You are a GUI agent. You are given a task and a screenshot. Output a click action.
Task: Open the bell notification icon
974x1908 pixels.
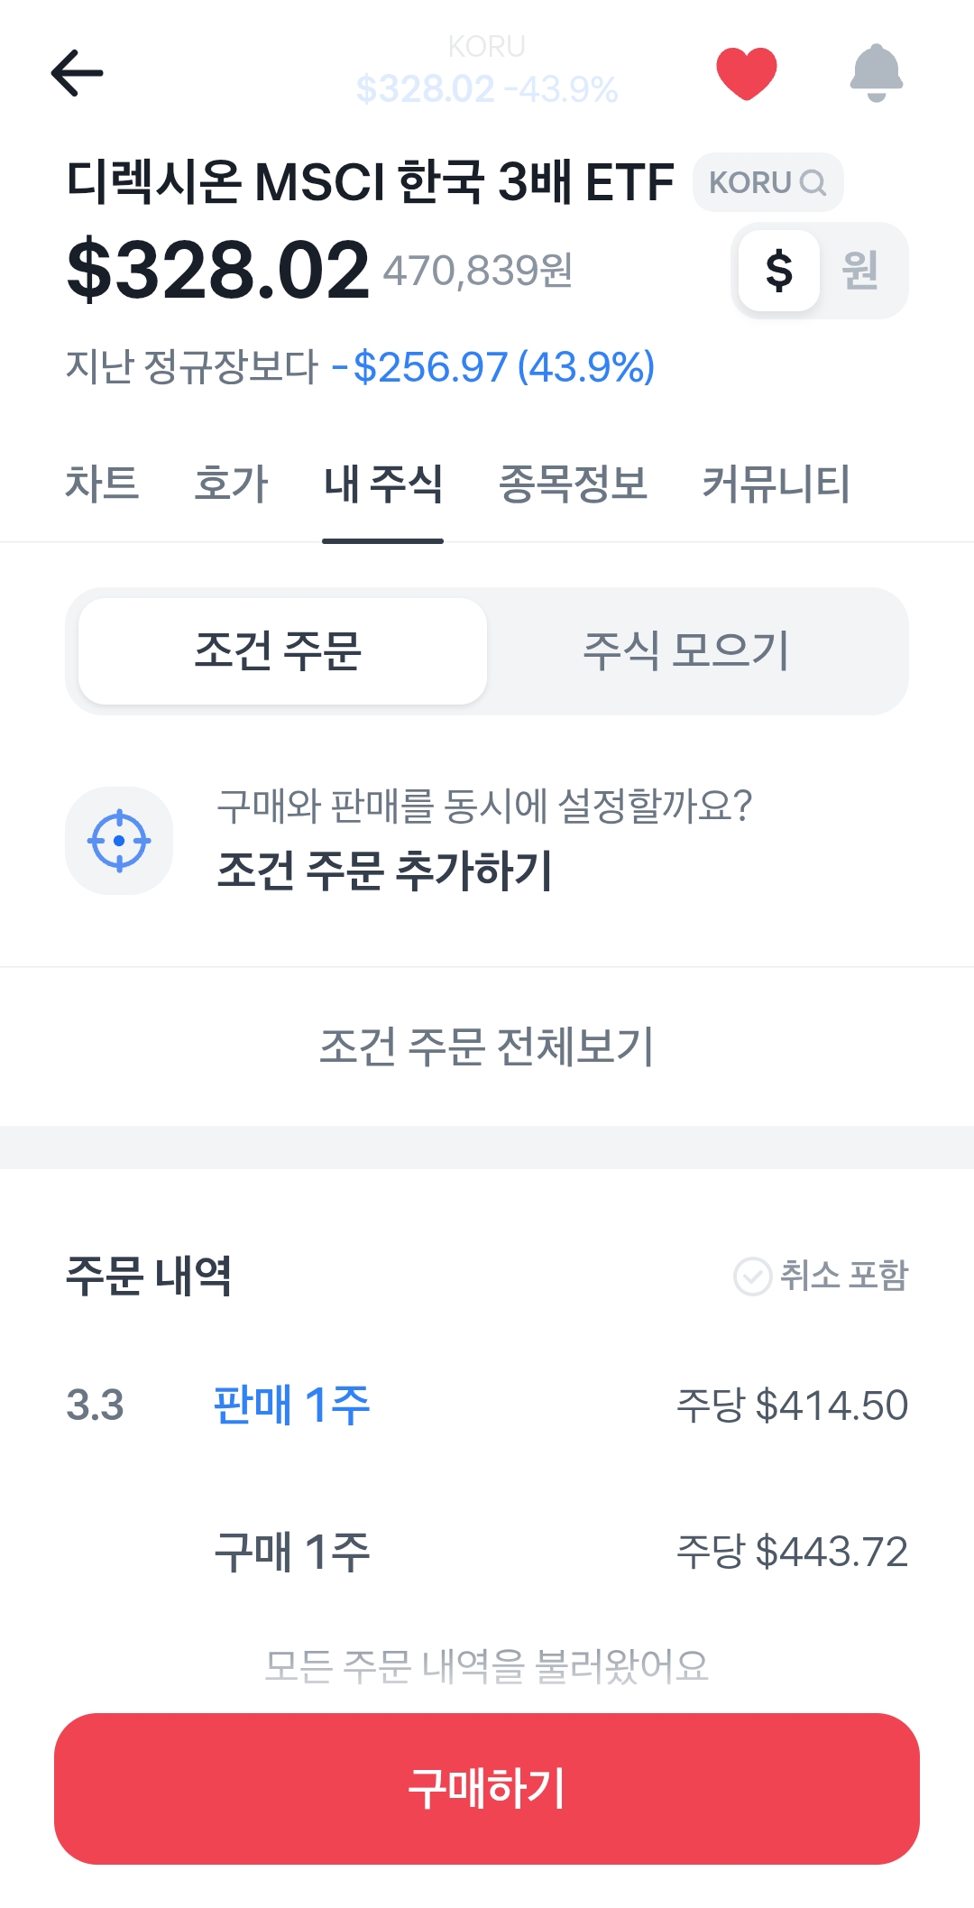coord(876,73)
